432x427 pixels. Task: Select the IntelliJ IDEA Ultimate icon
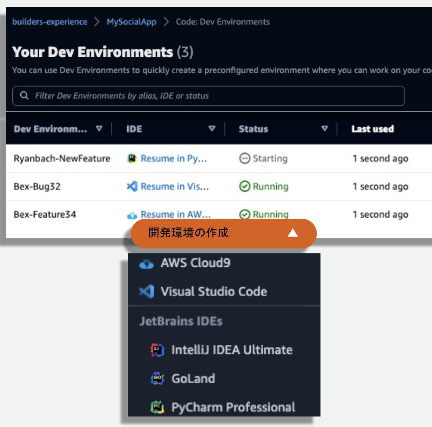157,350
